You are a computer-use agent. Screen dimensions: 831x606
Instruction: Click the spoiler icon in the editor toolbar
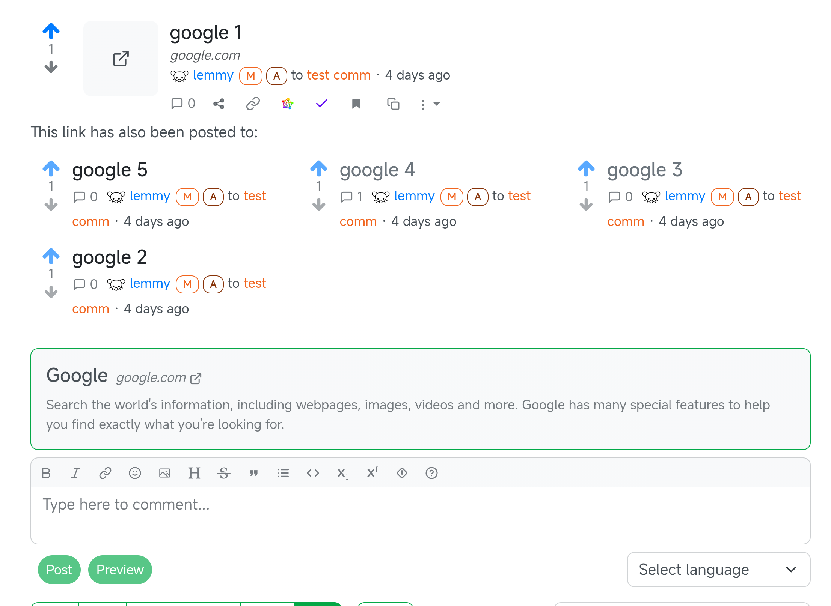click(x=402, y=473)
